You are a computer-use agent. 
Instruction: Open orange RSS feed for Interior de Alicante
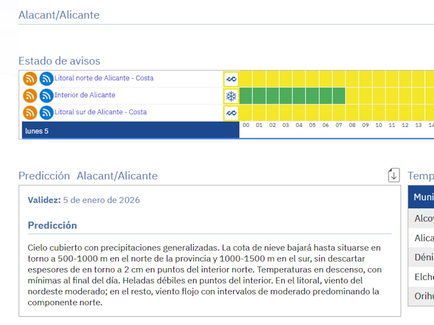(x=30, y=96)
